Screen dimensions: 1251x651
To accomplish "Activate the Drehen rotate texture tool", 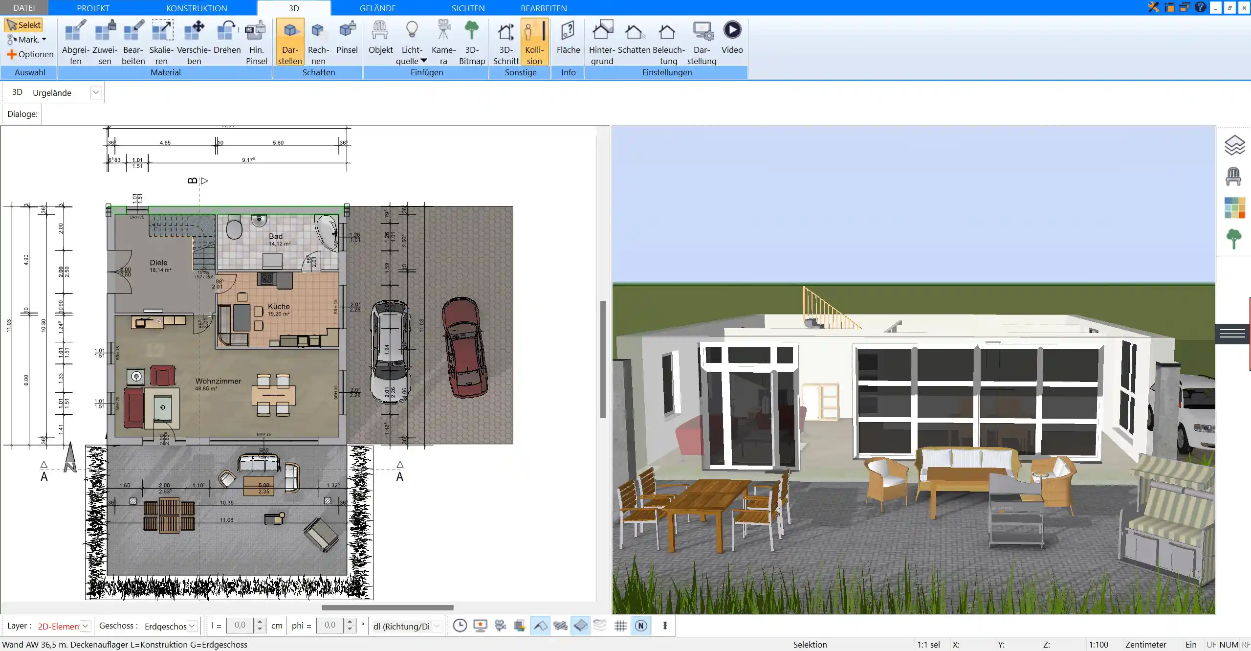I will pos(227,37).
